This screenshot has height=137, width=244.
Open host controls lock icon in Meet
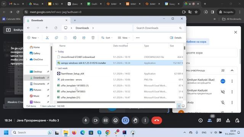point(237,120)
